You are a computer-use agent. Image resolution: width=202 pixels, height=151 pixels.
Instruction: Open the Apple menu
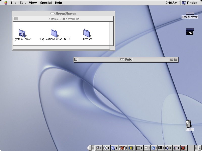(x=6, y=3)
